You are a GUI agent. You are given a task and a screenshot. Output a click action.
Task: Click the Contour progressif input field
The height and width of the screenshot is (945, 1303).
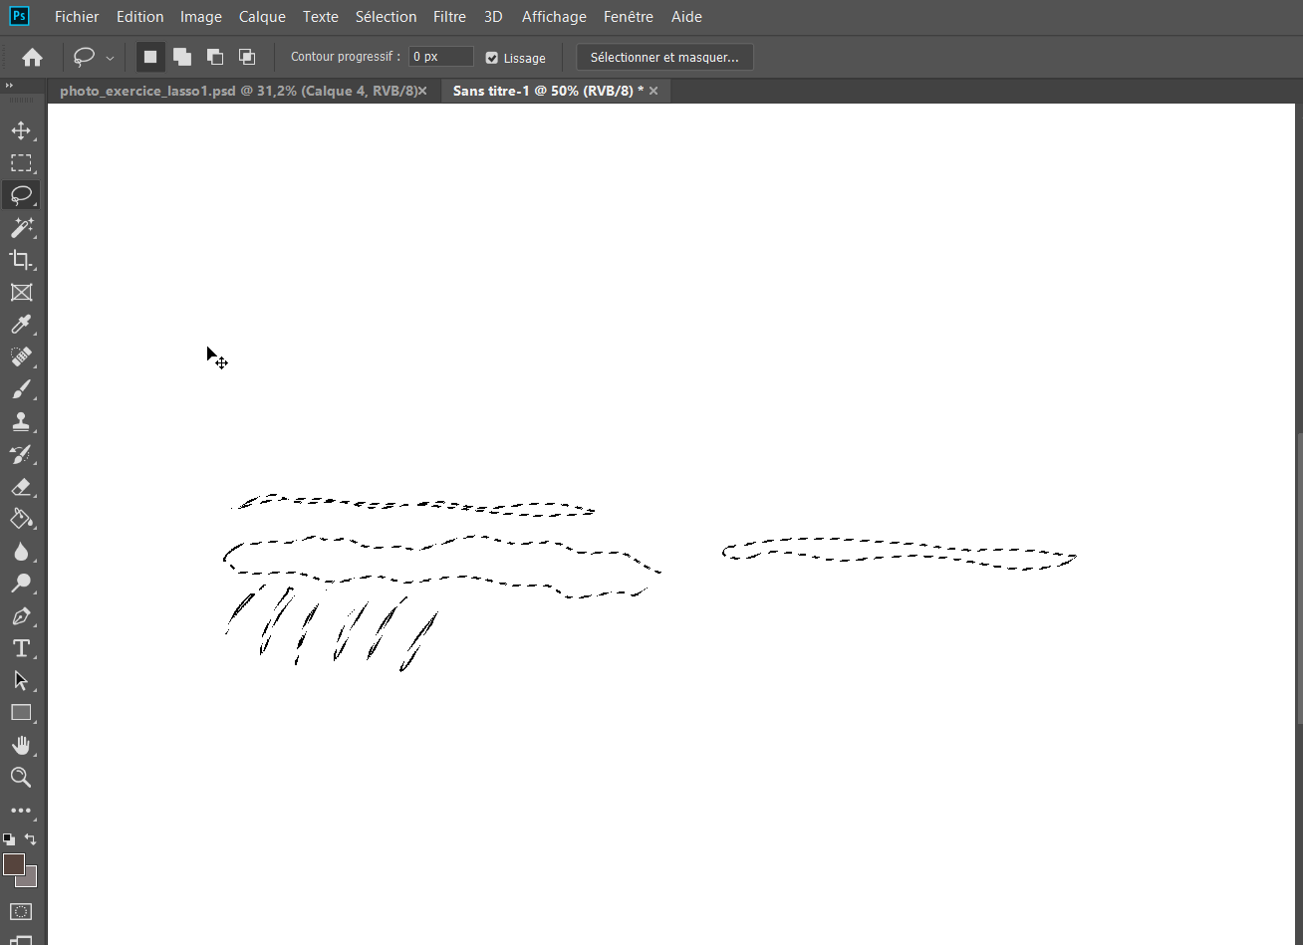pos(440,56)
